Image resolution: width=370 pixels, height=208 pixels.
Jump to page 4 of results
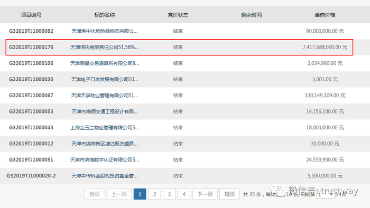184,194
